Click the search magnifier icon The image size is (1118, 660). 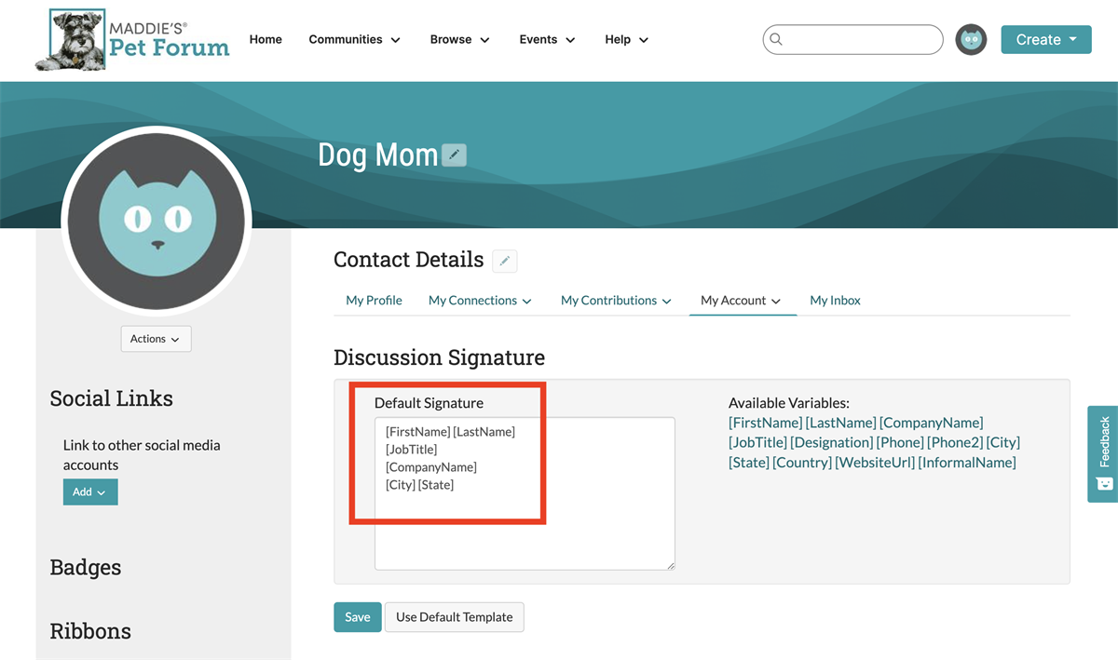coord(776,39)
